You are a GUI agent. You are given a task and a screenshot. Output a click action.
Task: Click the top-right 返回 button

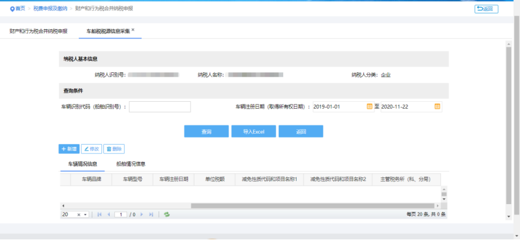click(x=486, y=9)
